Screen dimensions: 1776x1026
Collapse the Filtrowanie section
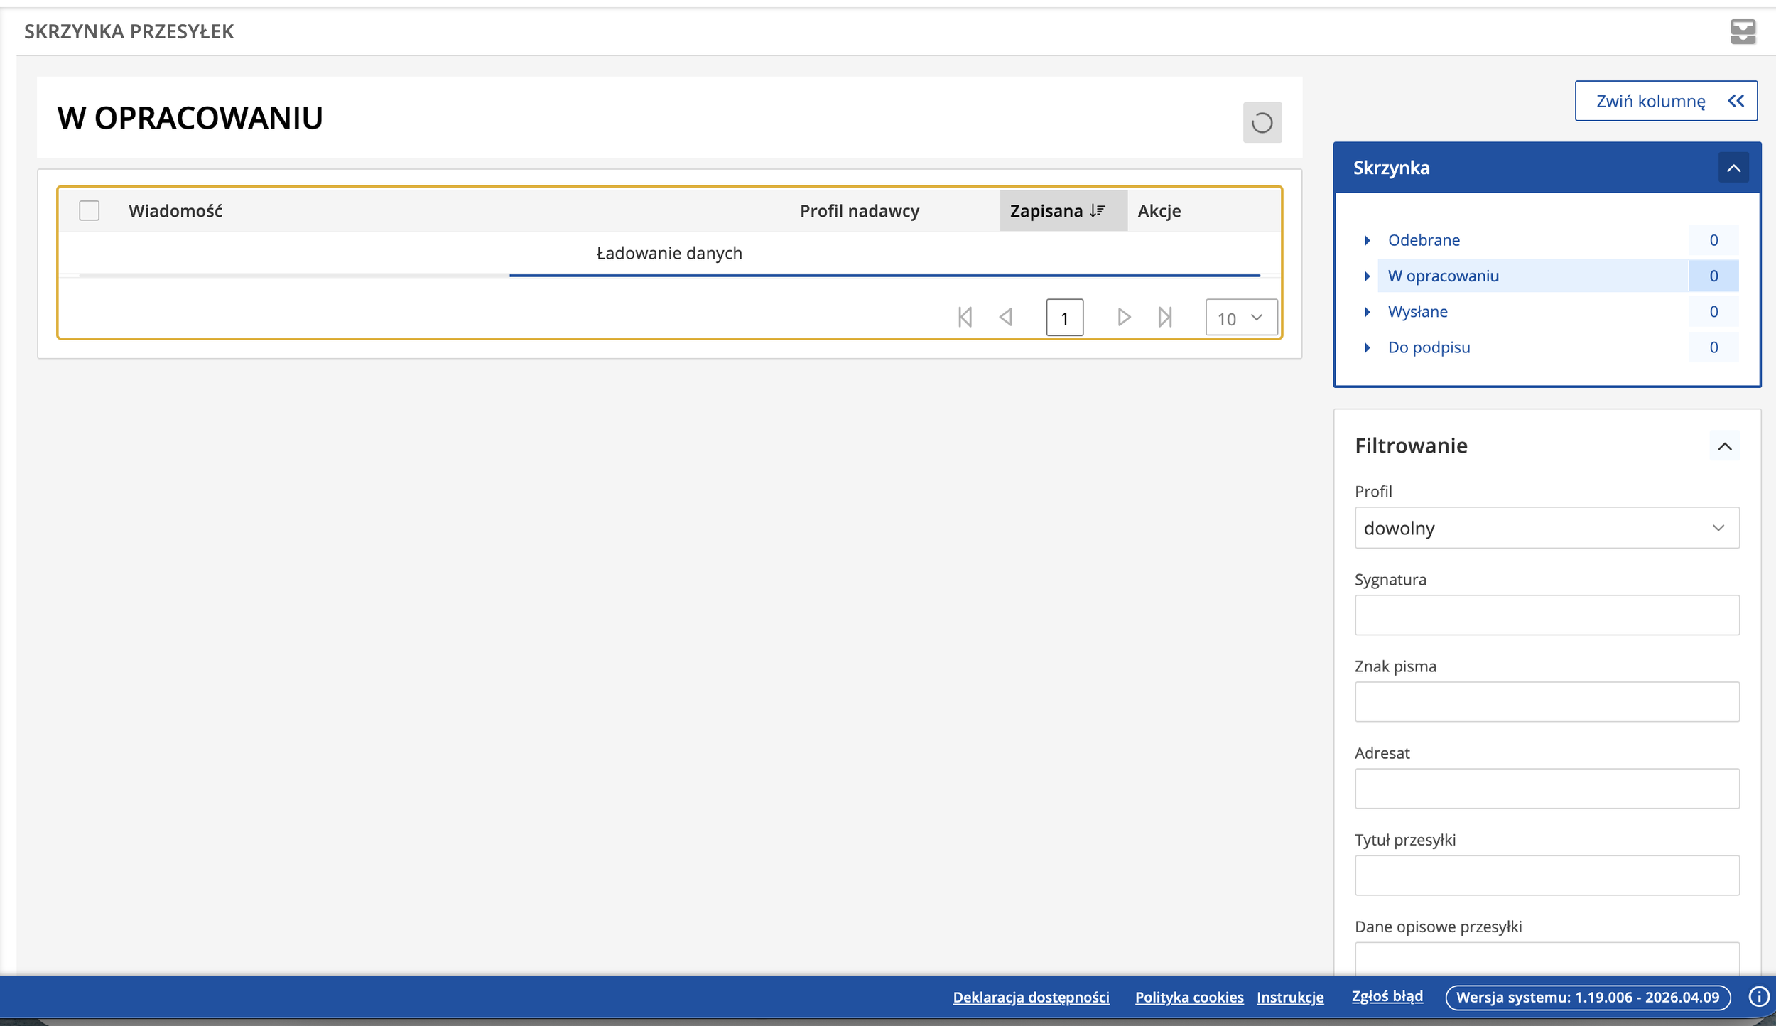click(x=1724, y=446)
